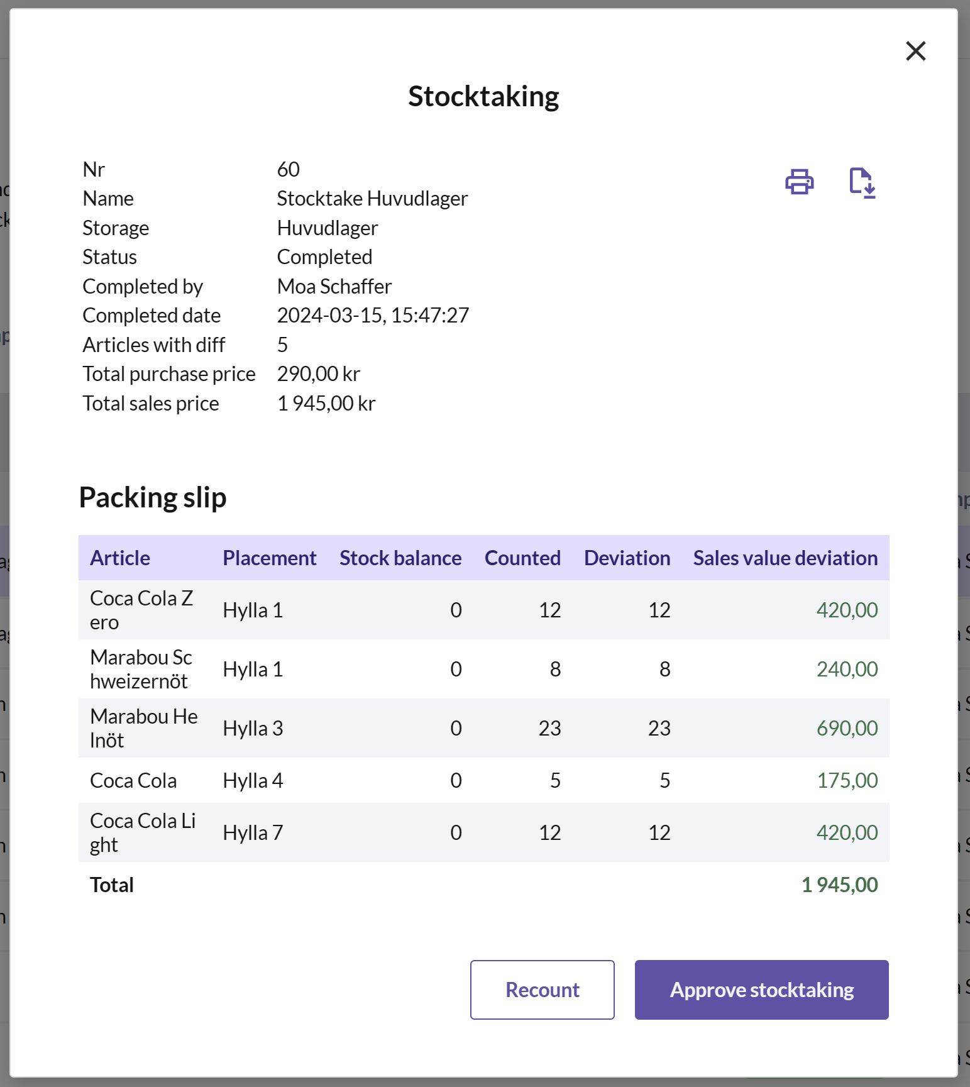Click the Completed by label

pyautogui.click(x=143, y=287)
